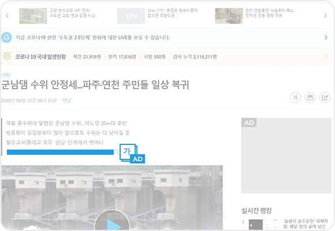Advance headline carousel with right arrow
Viewport: 335px width, 231px height.
(x=325, y=16)
